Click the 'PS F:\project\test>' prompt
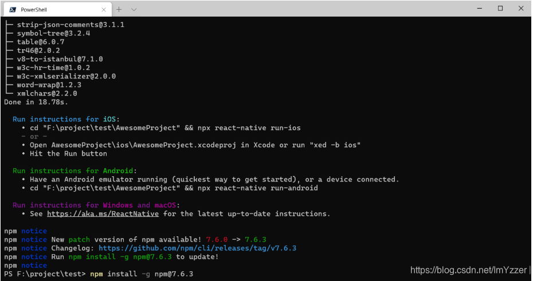Viewport: 533px width, 281px height. tap(45, 274)
